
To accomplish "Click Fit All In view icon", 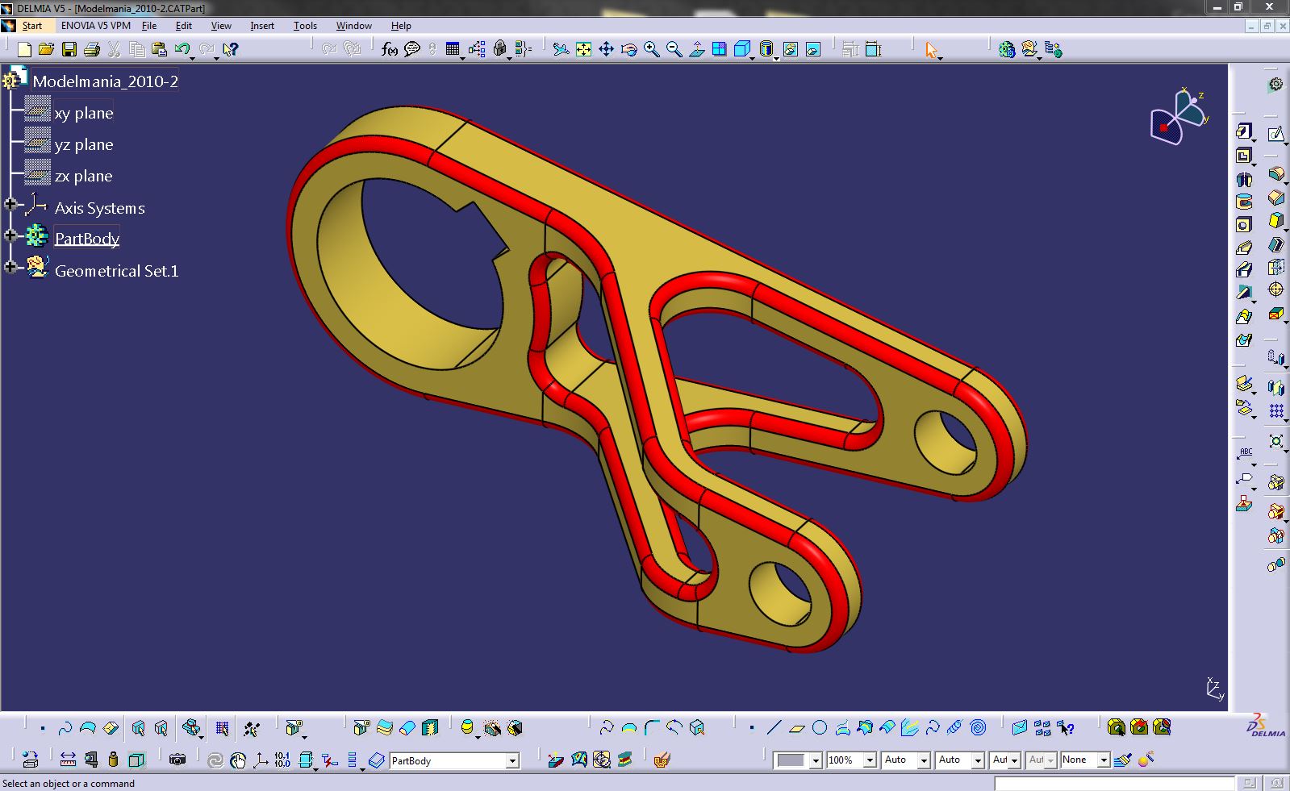I will click(x=583, y=49).
